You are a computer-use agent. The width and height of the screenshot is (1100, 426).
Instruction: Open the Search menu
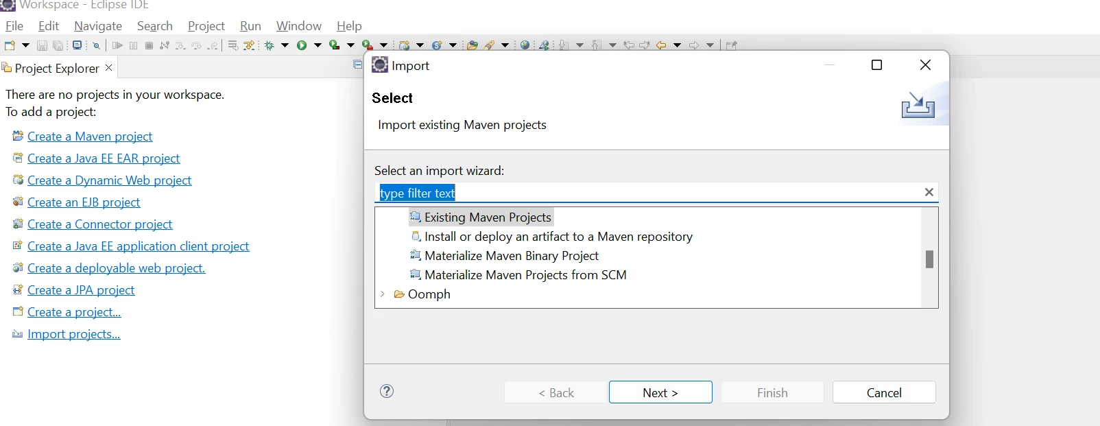155,26
